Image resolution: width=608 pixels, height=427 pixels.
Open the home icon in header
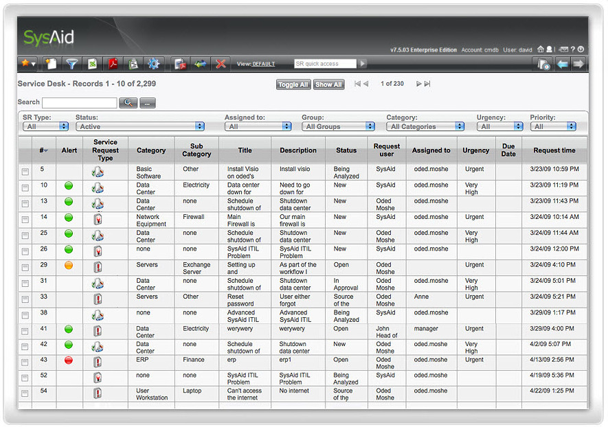tap(541, 49)
